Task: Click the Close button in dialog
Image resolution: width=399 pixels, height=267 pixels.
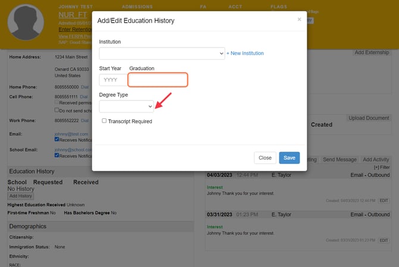Action: pyautogui.click(x=265, y=158)
